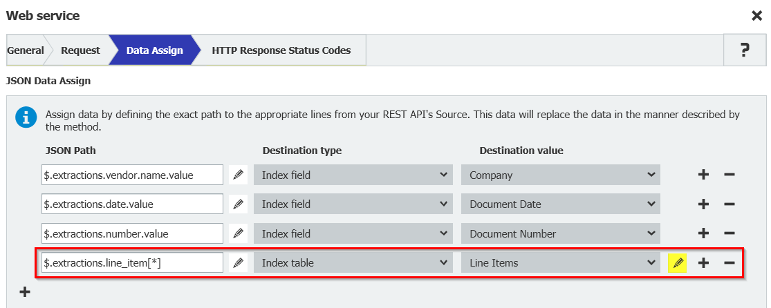Select the Data Assign step tab
The height and width of the screenshot is (308, 771).
[154, 50]
